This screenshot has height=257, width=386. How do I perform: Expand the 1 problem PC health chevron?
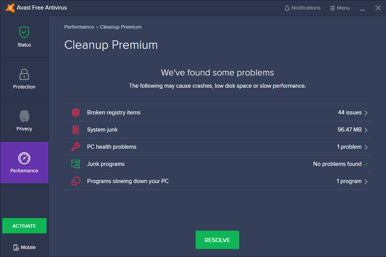click(366, 147)
